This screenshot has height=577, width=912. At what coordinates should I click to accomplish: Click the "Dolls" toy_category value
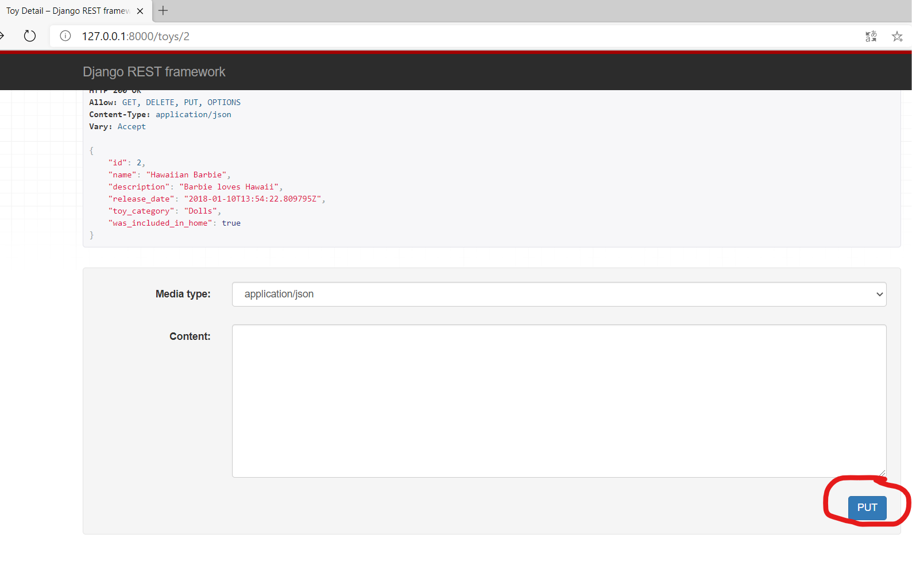[x=200, y=211]
